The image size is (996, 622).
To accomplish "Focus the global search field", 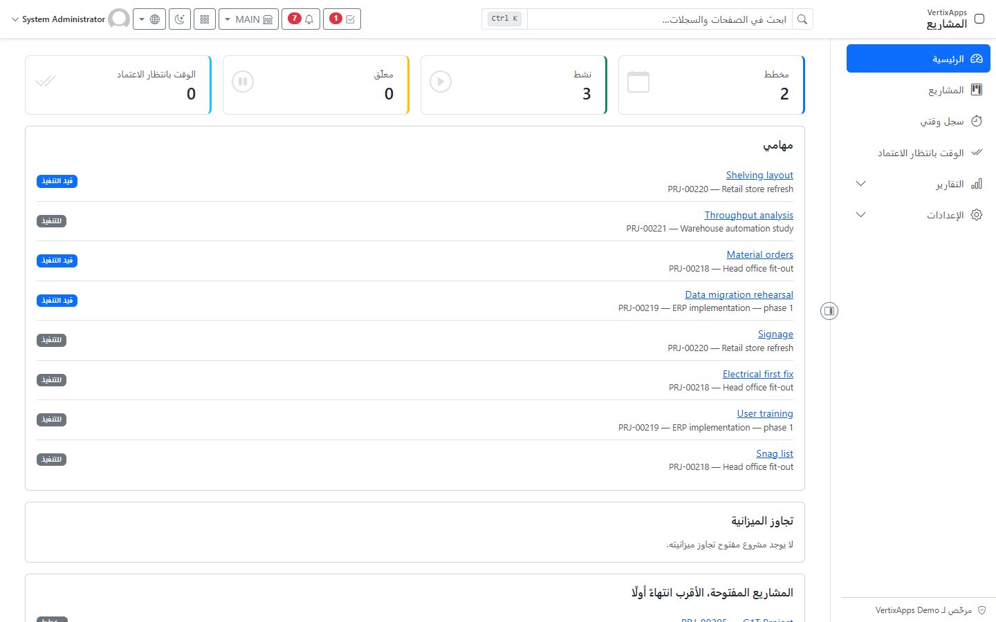I will click(x=660, y=19).
